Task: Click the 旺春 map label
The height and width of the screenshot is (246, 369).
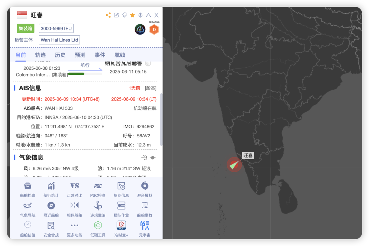Action: pyautogui.click(x=248, y=155)
